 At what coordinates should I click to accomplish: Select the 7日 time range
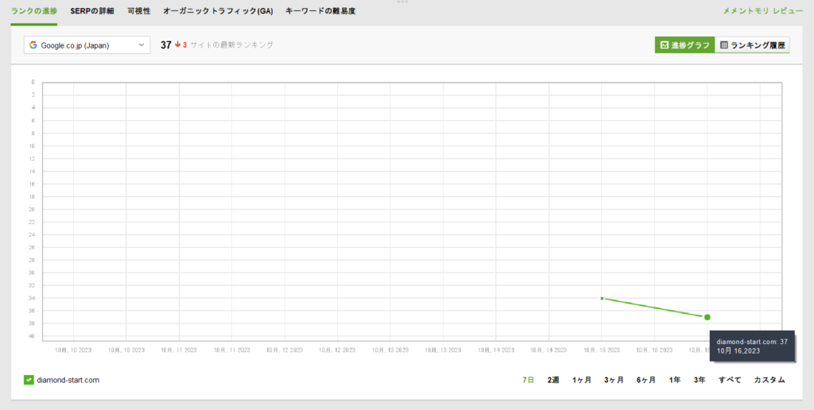[x=529, y=380]
